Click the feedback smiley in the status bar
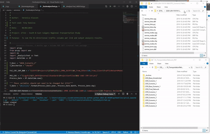 pos(131,132)
